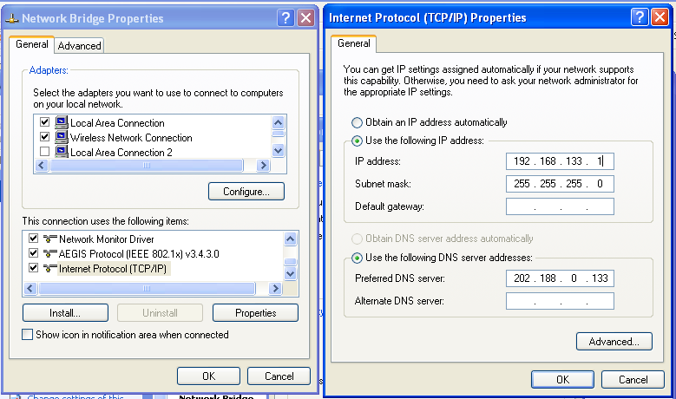Open the Advanced... TCP/IP settings button
The height and width of the screenshot is (399, 676).
(x=614, y=342)
